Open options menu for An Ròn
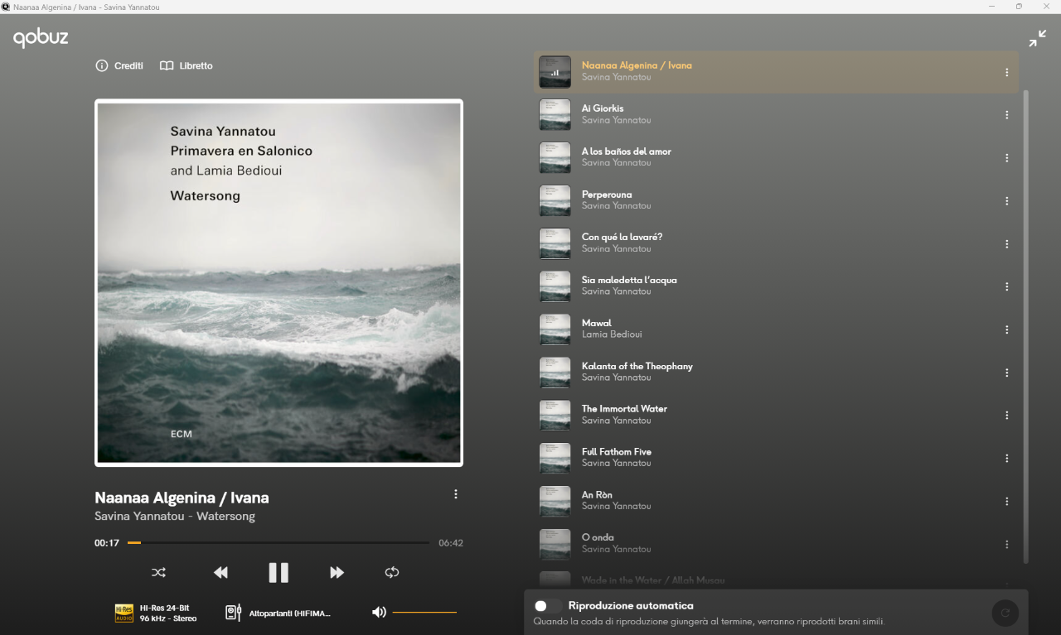This screenshot has height=635, width=1061. click(x=1006, y=502)
